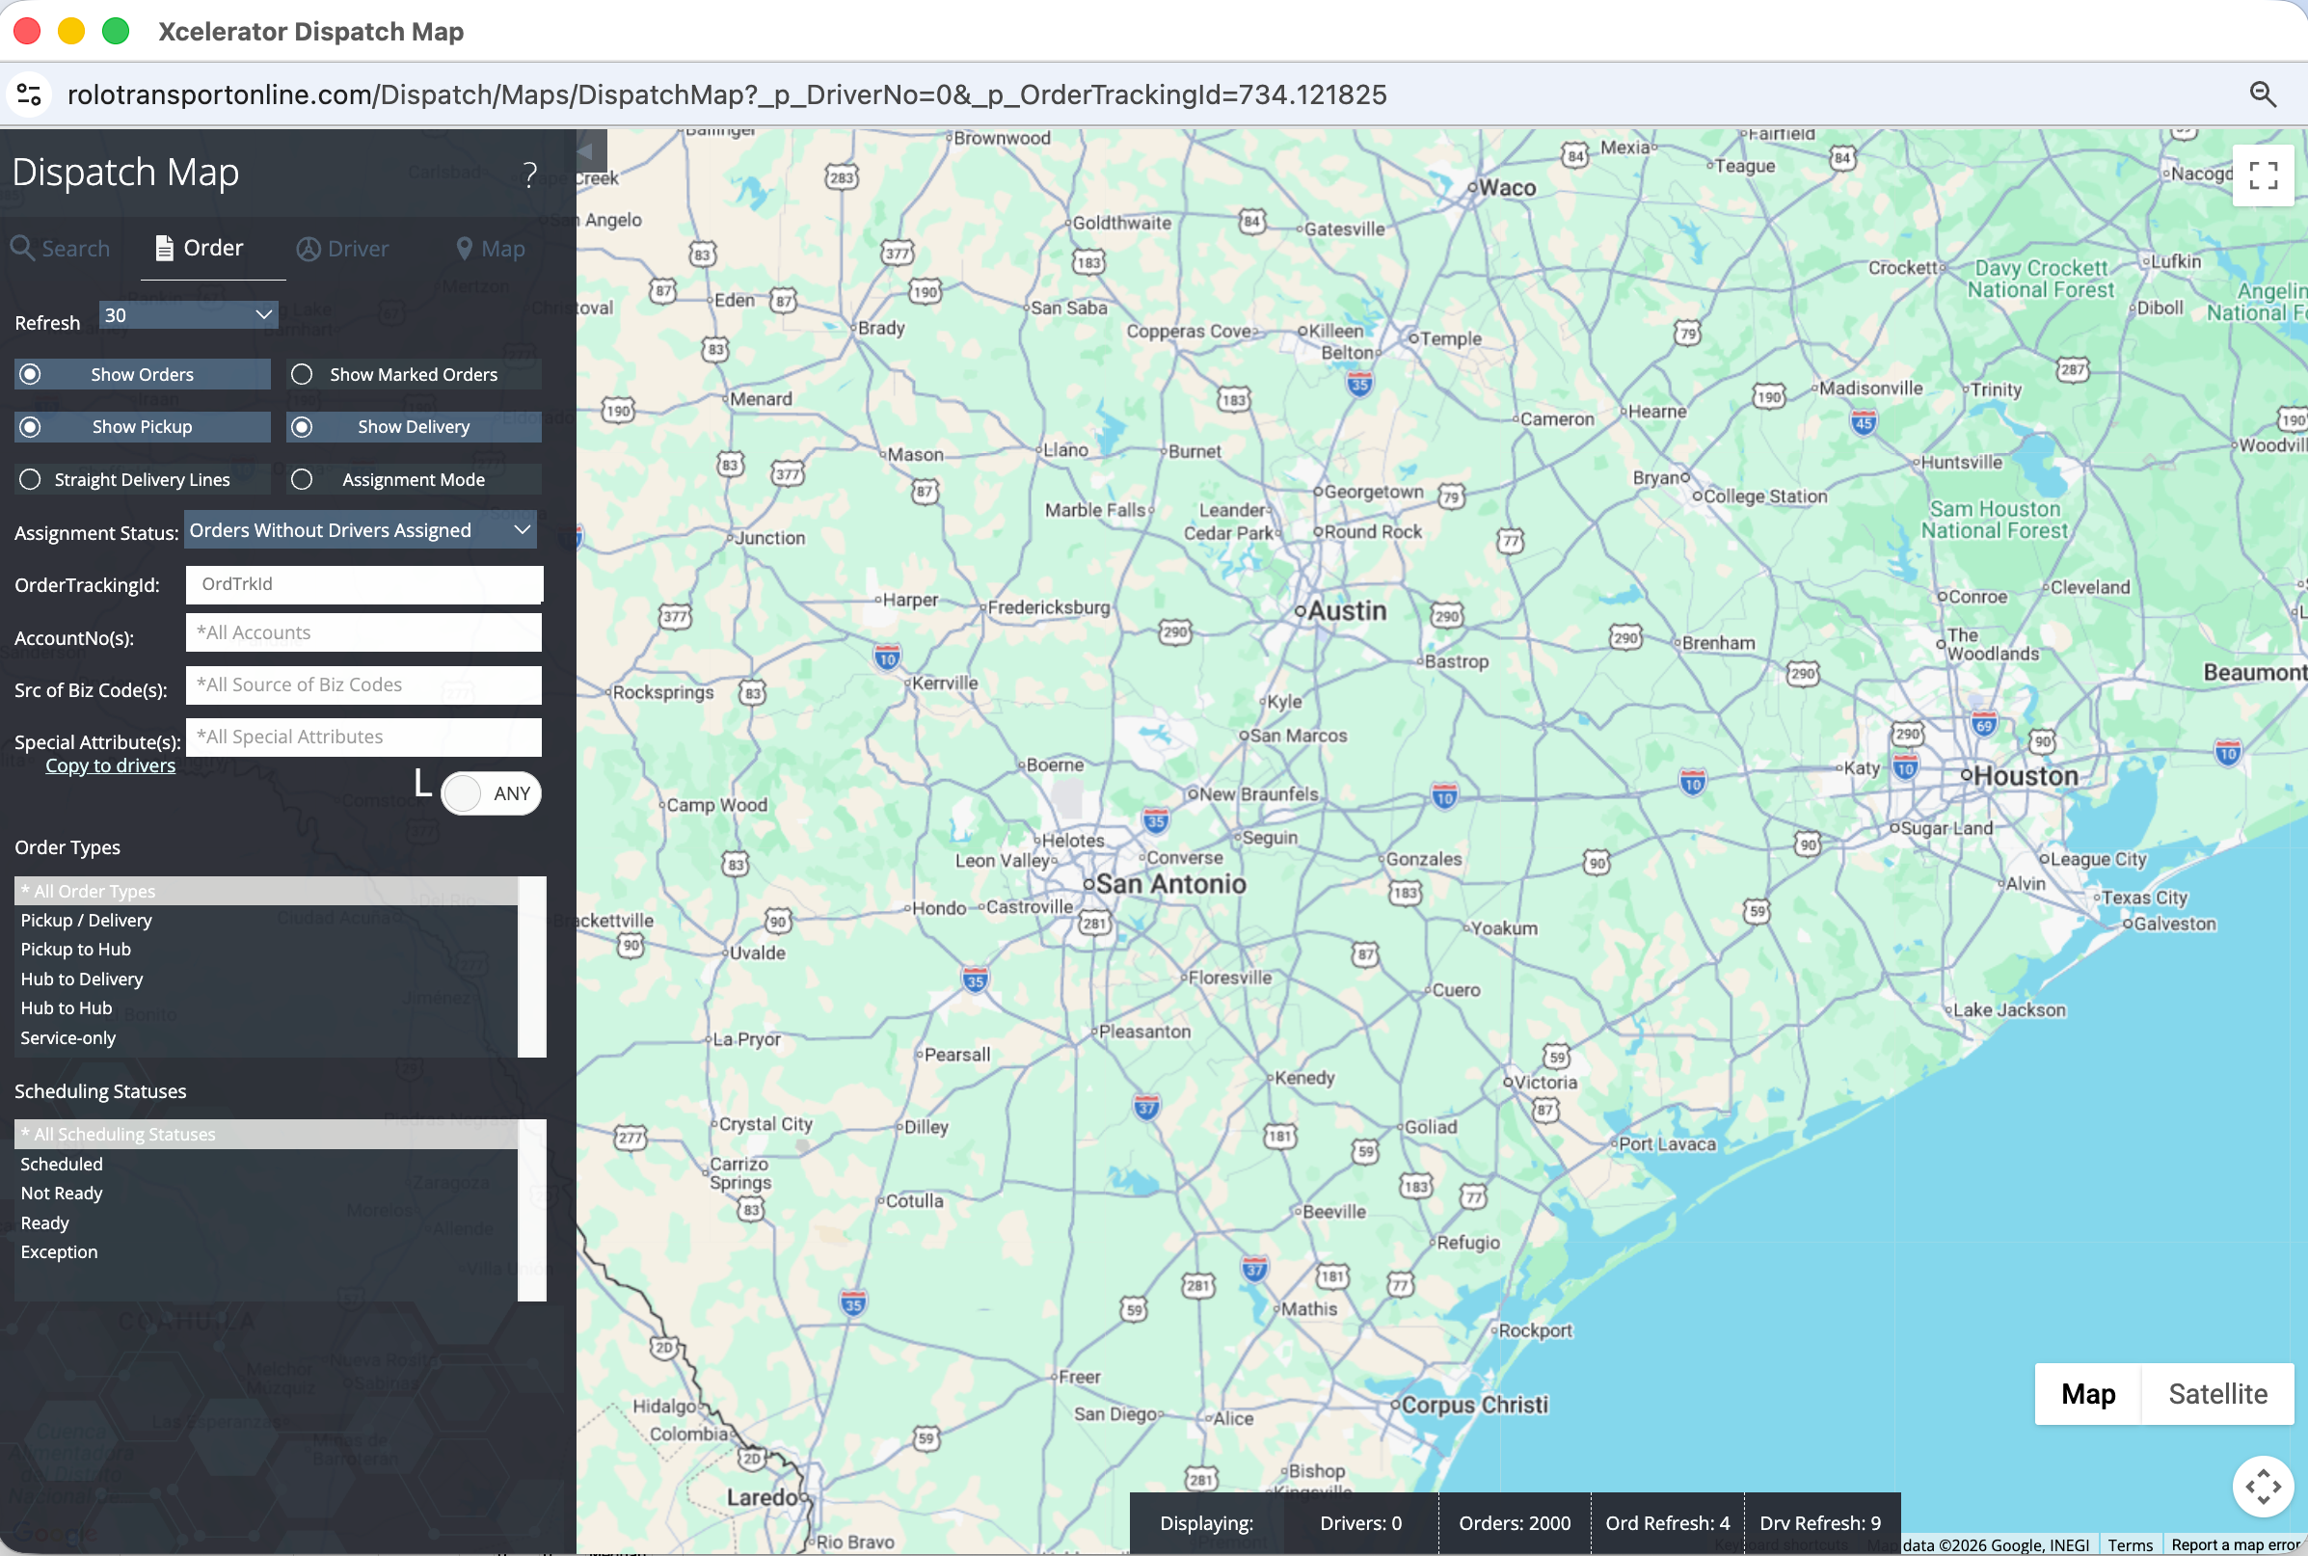This screenshot has width=2308, height=1556.
Task: Open the Assignment Status dropdown
Action: pos(361,530)
